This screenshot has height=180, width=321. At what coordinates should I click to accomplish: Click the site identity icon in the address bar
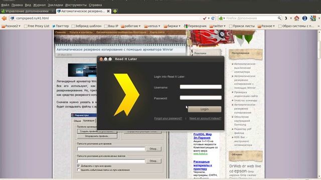coord(12,18)
